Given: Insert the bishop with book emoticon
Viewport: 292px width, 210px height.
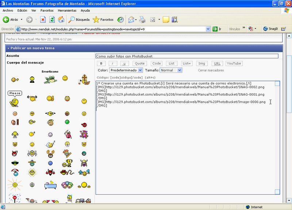Looking at the screenshot, I should pyautogui.click(x=84, y=79).
